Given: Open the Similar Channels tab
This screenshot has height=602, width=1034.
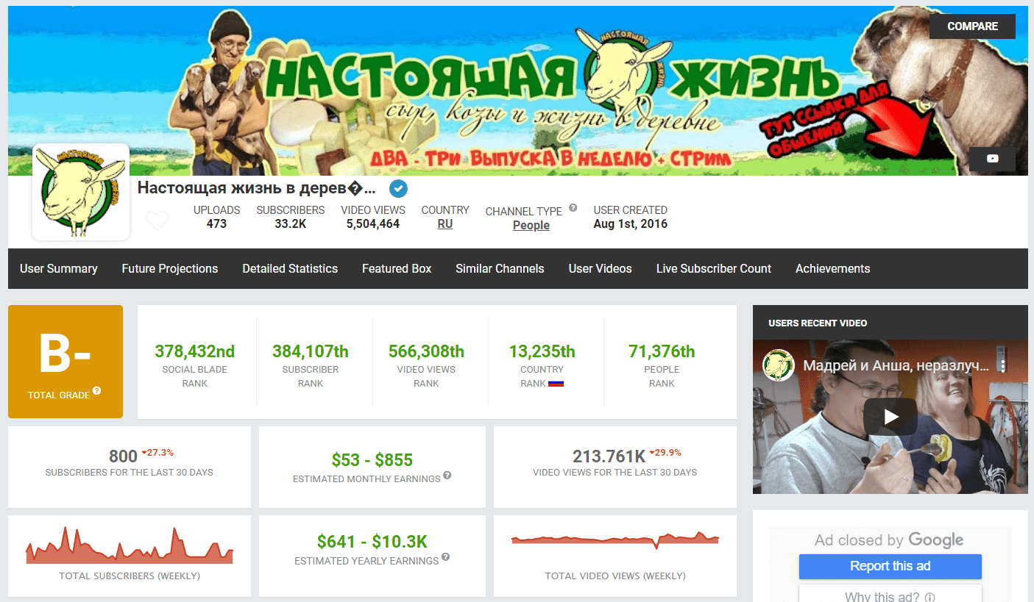Looking at the screenshot, I should tap(500, 269).
